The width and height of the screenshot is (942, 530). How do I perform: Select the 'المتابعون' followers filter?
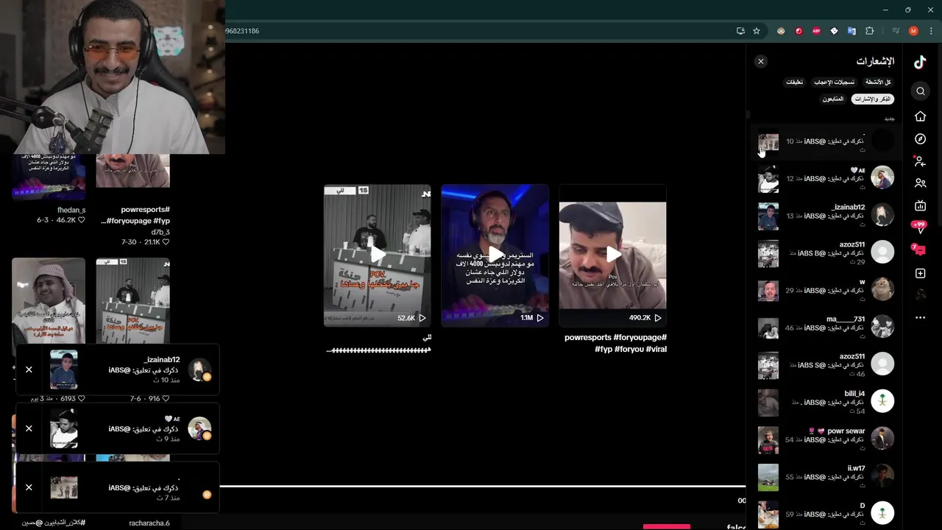point(833,99)
